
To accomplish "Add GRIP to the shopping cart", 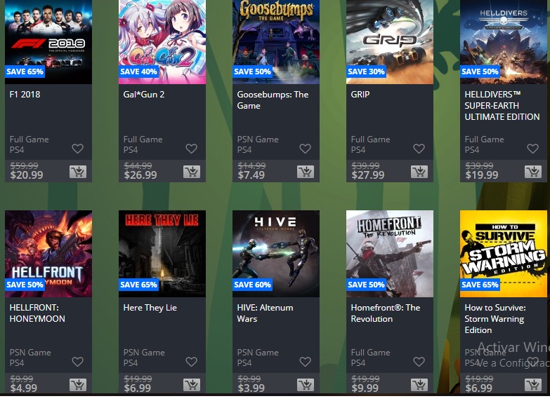I will [419, 172].
